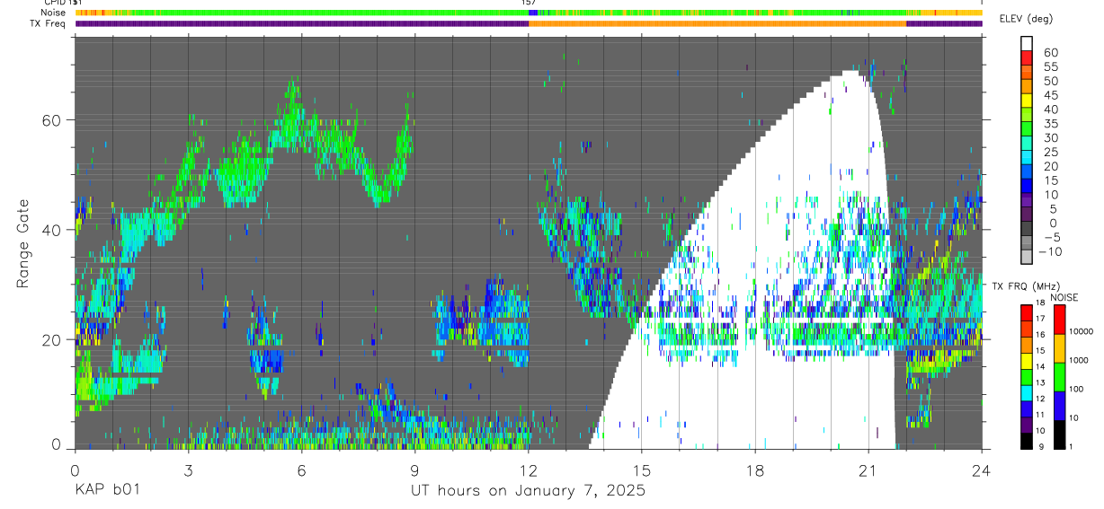
Task: Click the '21' hour tick label on time axis
Action: [x=868, y=470]
